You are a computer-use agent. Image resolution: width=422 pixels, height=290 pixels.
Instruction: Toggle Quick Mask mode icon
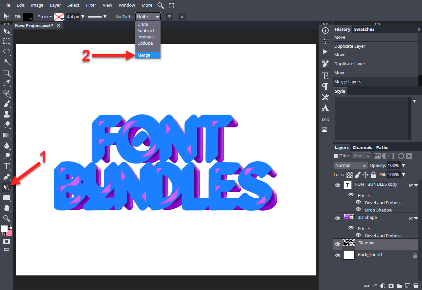6,241
